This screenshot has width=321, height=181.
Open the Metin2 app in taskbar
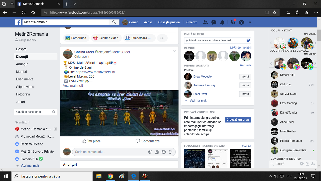pos(145,176)
